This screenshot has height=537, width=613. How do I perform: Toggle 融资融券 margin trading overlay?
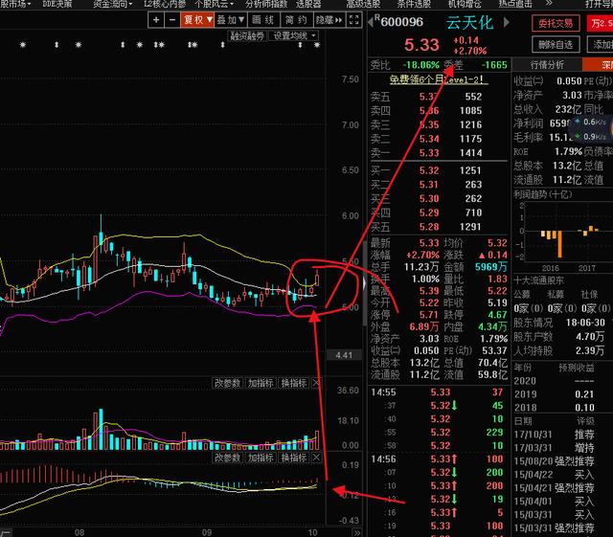(248, 35)
